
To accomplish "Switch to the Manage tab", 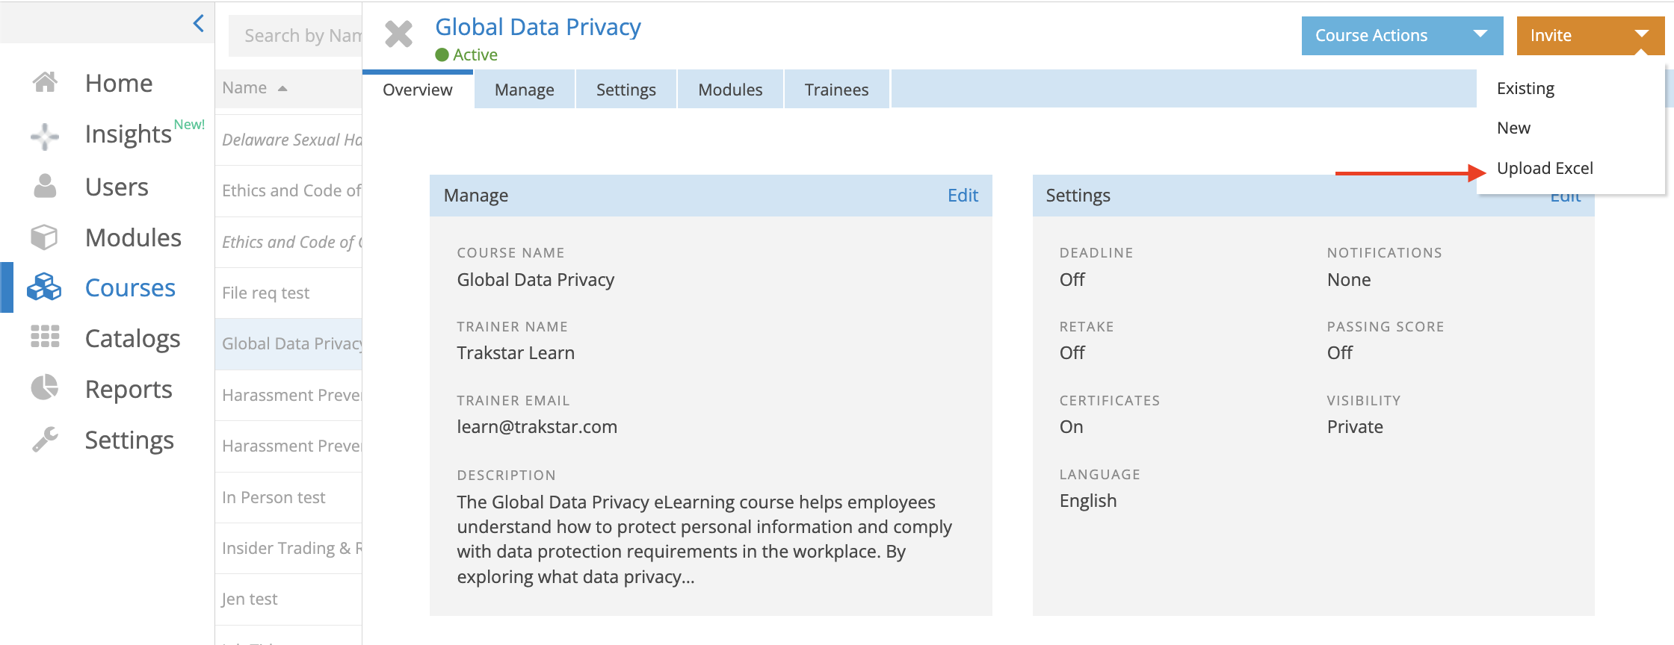I will point(525,90).
